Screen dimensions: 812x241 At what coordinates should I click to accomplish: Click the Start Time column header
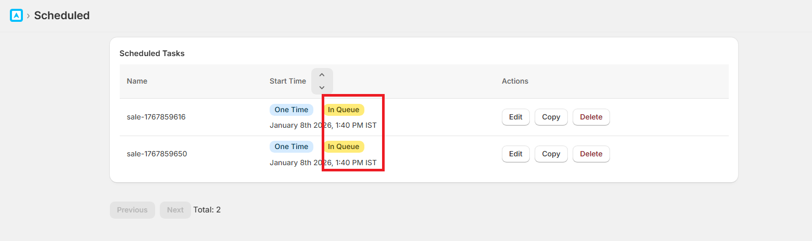(x=288, y=81)
